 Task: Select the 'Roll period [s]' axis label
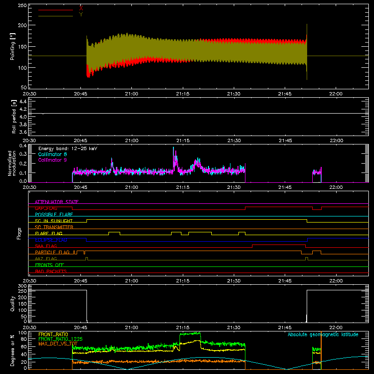14,116
